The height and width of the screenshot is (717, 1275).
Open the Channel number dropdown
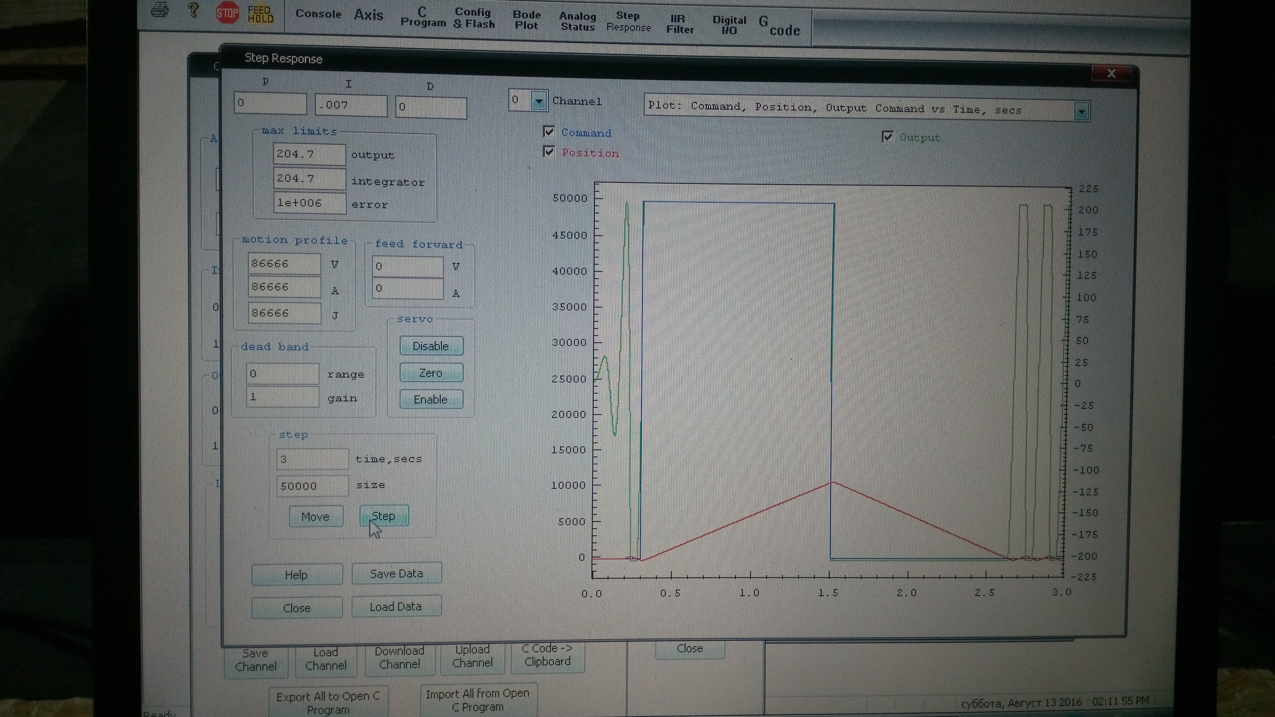click(x=539, y=101)
